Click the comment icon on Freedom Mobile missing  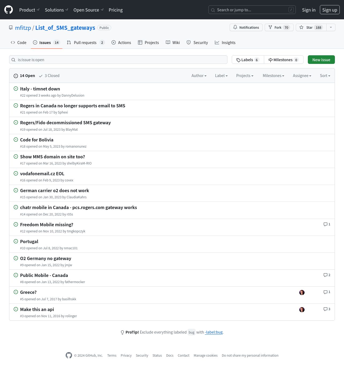coord(325,224)
